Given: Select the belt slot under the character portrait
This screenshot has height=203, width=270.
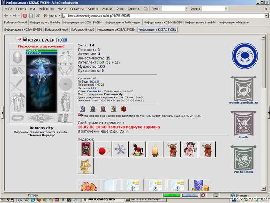Looking at the screenshot, I should (x=41, y=118).
